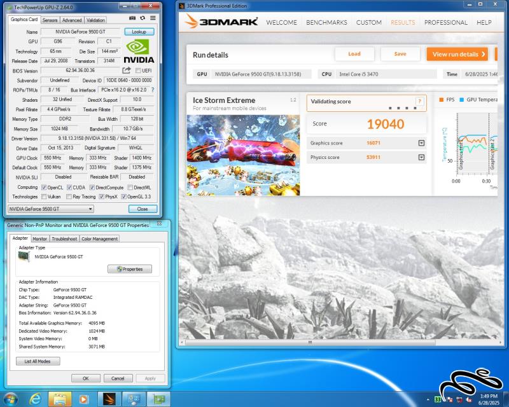The height and width of the screenshot is (407, 509).
Task: Click muted volume tray icon
Action: [x=469, y=399]
